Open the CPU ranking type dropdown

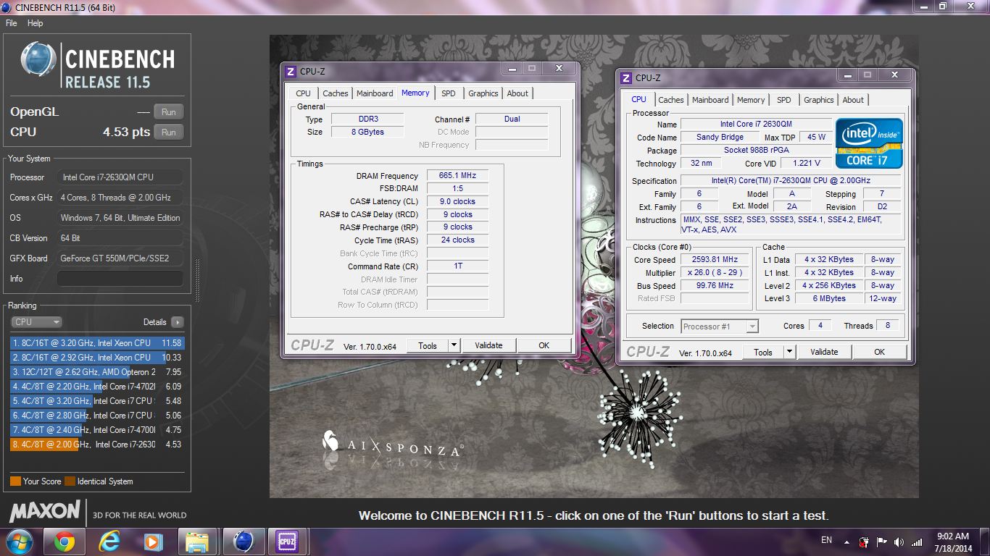point(36,322)
